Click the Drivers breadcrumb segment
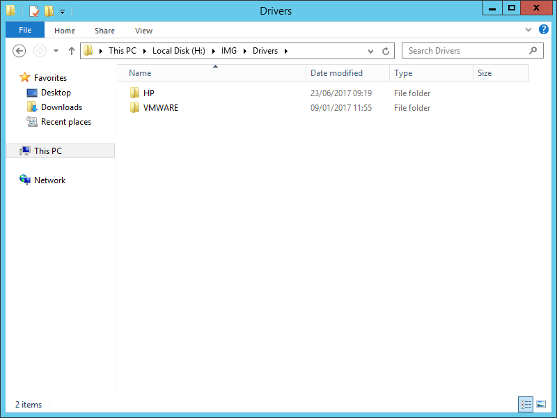 [265, 51]
